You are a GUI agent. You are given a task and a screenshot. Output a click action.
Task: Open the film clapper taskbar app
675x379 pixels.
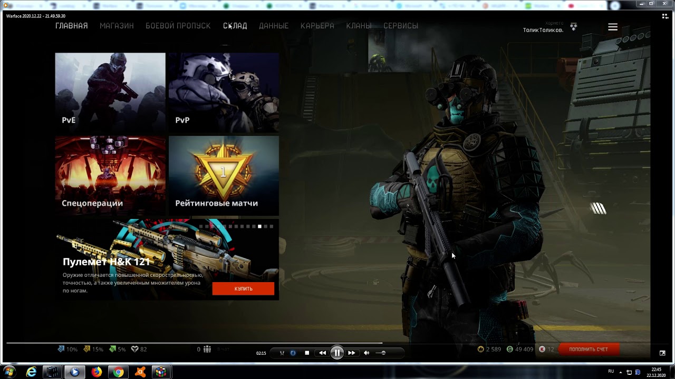(x=53, y=372)
